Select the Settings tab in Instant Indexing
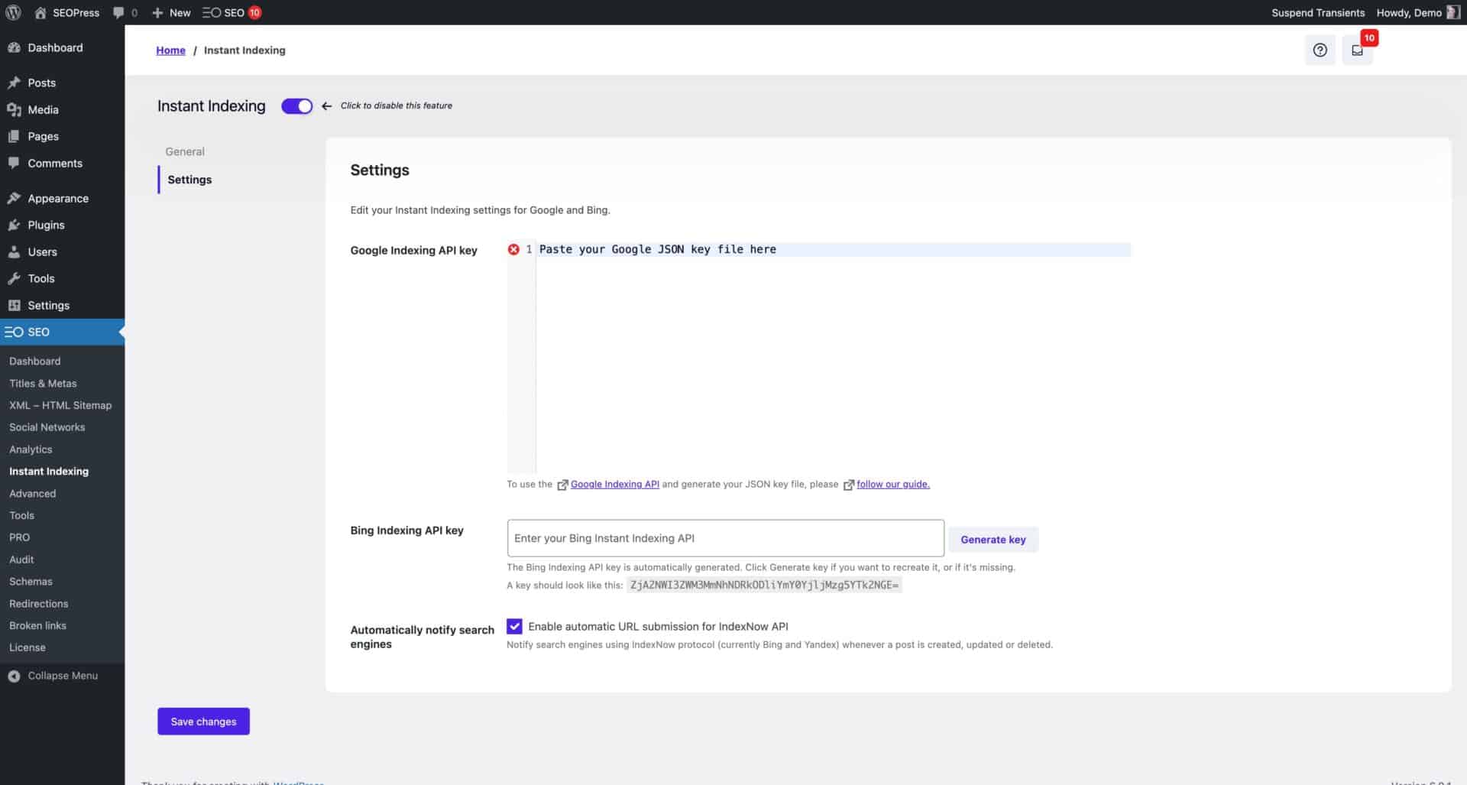This screenshot has height=785, width=1467. click(189, 180)
